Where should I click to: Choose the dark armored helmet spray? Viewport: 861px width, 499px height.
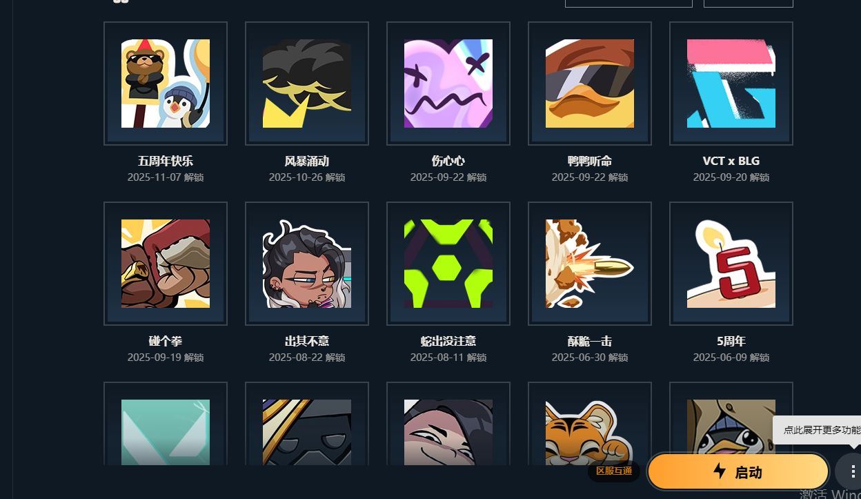[x=307, y=424]
